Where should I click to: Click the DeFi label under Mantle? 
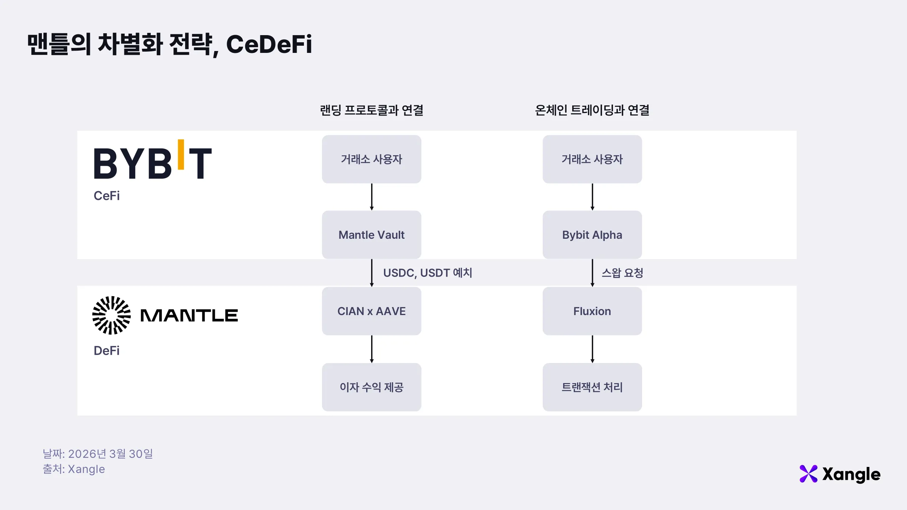click(107, 351)
